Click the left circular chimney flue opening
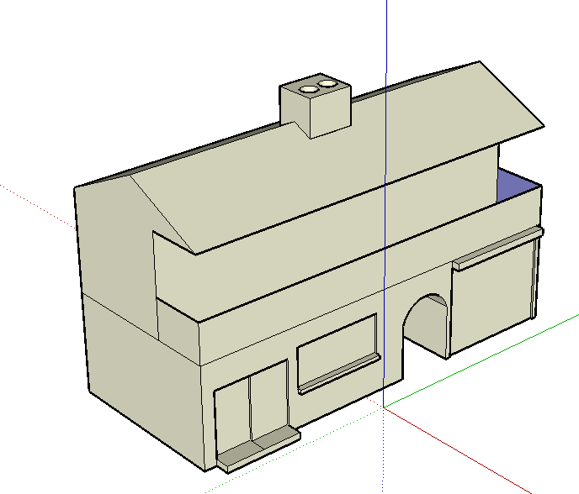 coord(309,89)
